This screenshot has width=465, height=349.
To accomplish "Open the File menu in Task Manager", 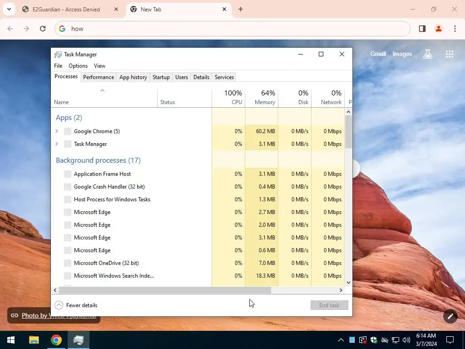I will pyautogui.click(x=58, y=66).
